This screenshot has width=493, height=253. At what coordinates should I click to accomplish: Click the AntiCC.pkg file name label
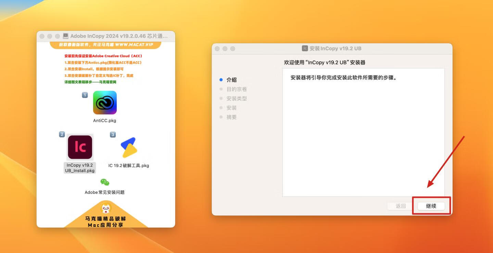point(105,121)
